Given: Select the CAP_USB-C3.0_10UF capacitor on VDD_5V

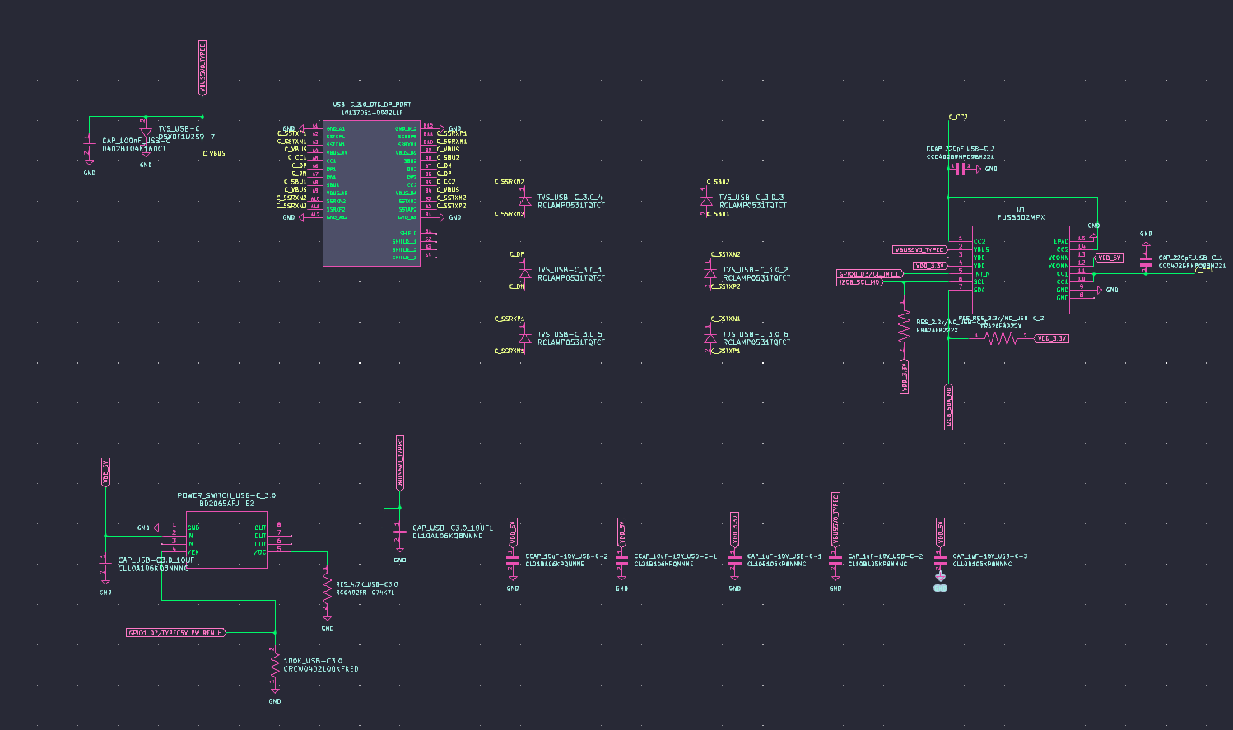Looking at the screenshot, I should [x=105, y=565].
